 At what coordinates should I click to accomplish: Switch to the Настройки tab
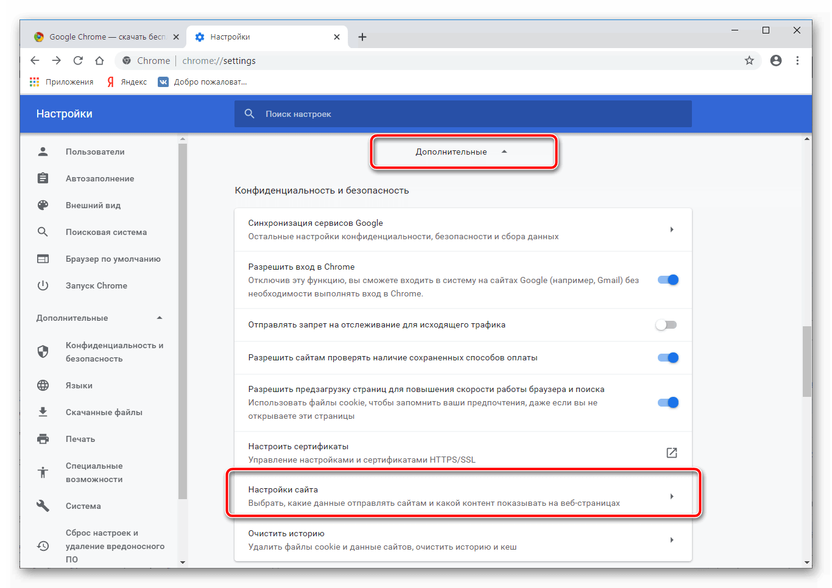[x=267, y=37]
